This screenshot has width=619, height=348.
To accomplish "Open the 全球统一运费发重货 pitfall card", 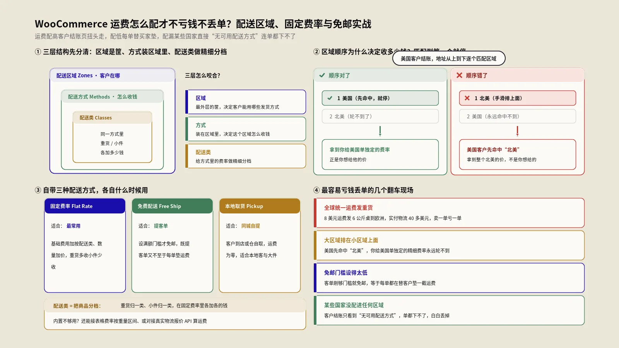I will pos(449,213).
